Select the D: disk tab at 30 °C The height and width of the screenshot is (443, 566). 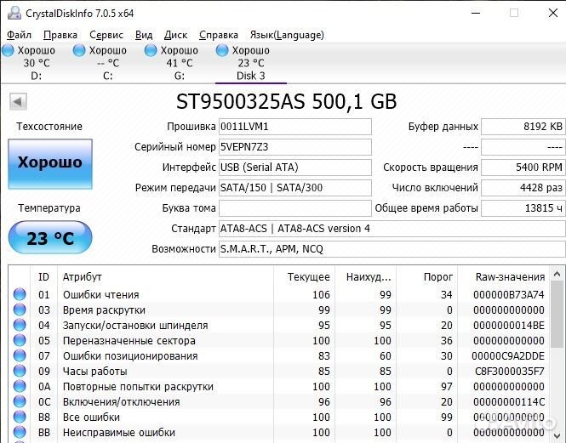click(36, 63)
